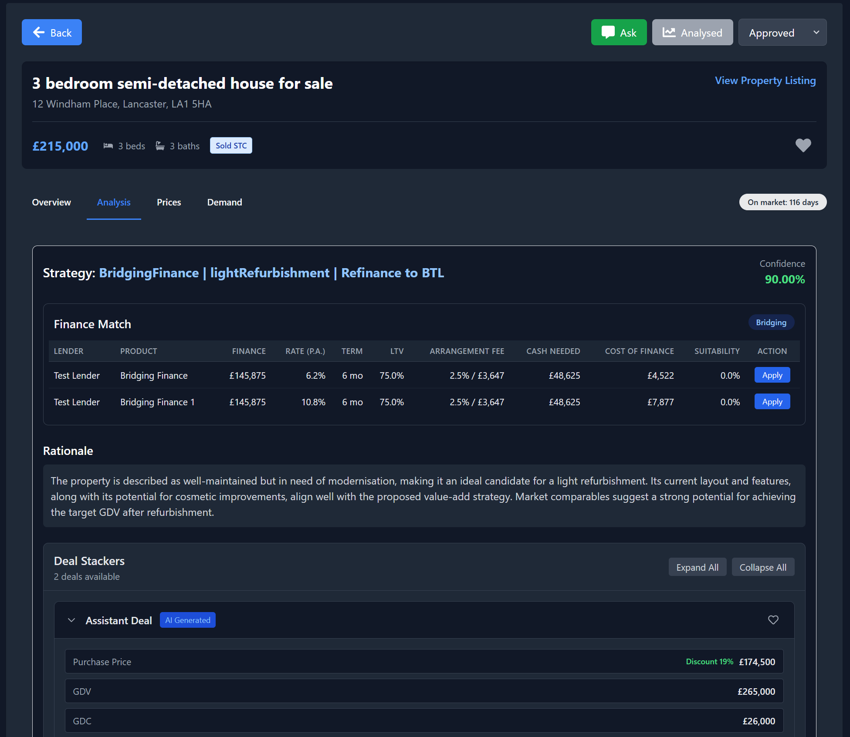Viewport: 850px width, 737px height.
Task: Open the Demand tab
Action: pos(224,202)
